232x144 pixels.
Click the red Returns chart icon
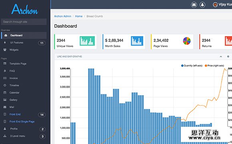(228, 41)
